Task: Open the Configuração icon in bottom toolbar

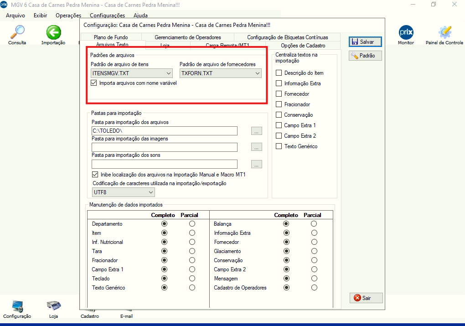Action: pyautogui.click(x=17, y=306)
